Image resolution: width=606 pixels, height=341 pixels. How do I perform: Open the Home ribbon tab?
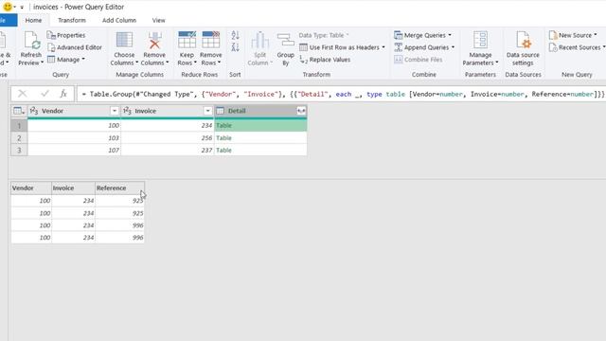(34, 20)
